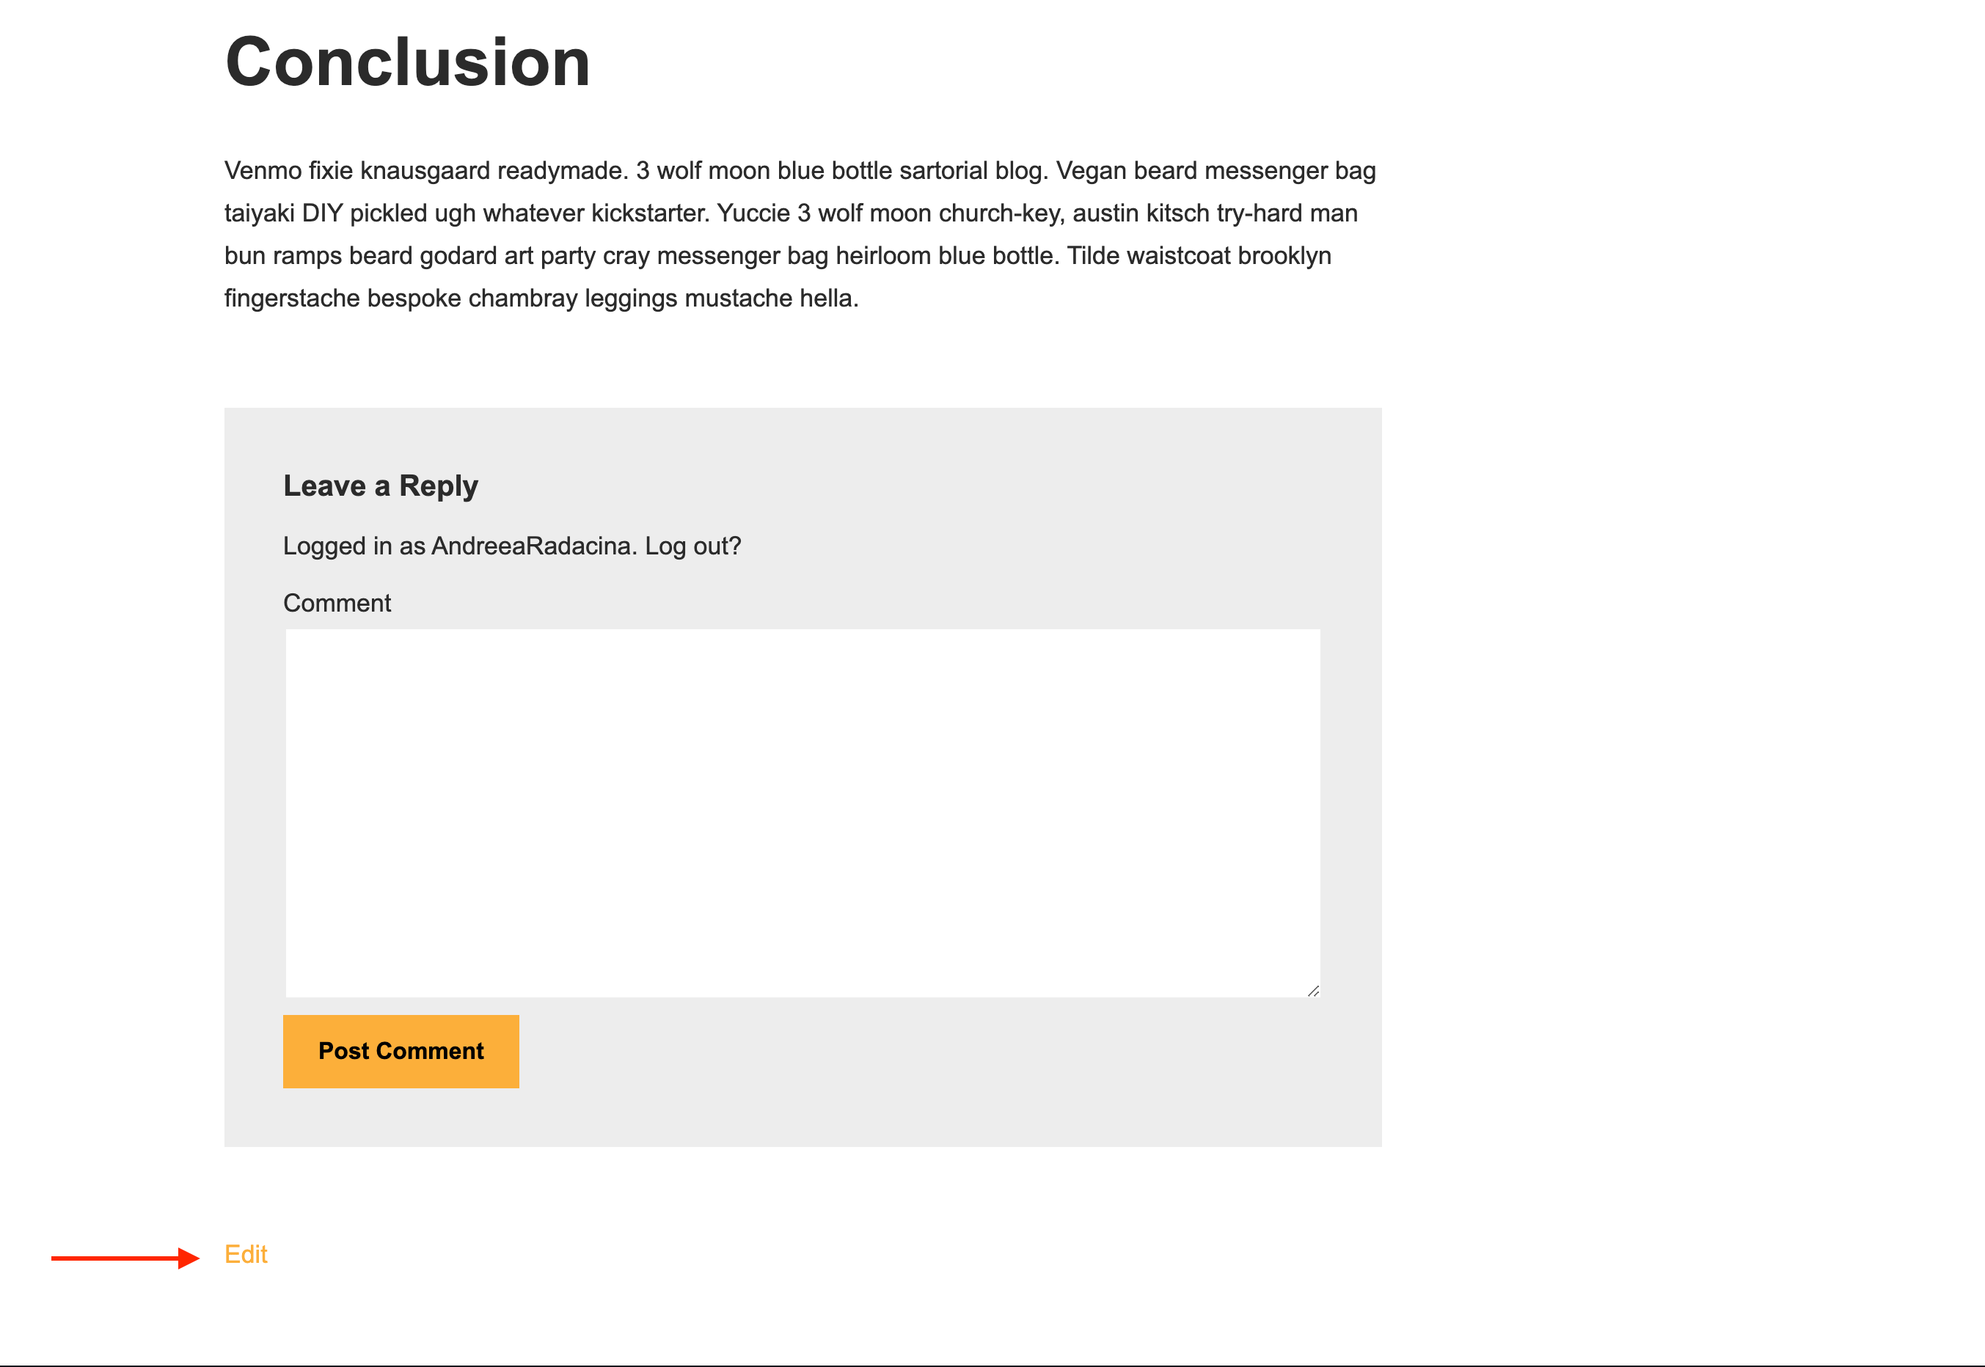Click the 'Log out?' link
The height and width of the screenshot is (1367, 1985).
click(x=693, y=546)
